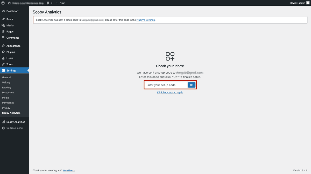The image size is (311, 174).
Task: Open the comments bubble in admin bar
Action: tap(49, 3)
